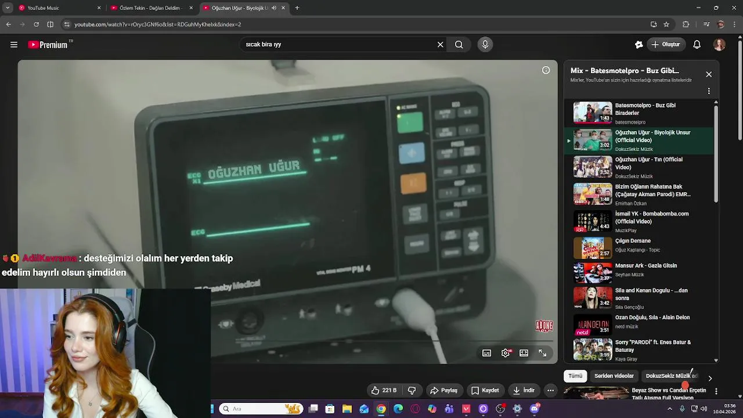Click the Oluştur create button

pyautogui.click(x=667, y=45)
